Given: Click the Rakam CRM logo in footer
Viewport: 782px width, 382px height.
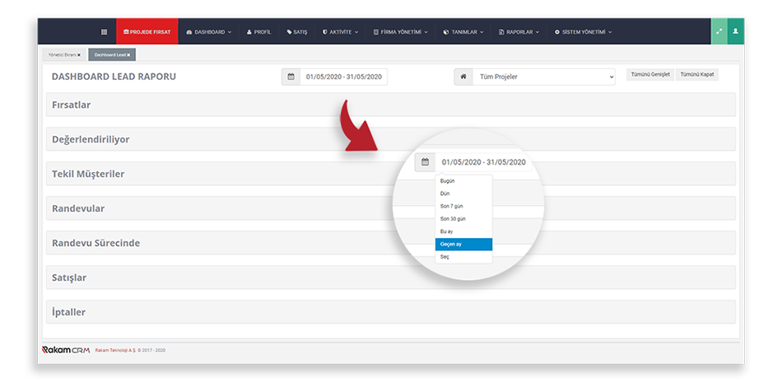Looking at the screenshot, I should click(x=65, y=350).
